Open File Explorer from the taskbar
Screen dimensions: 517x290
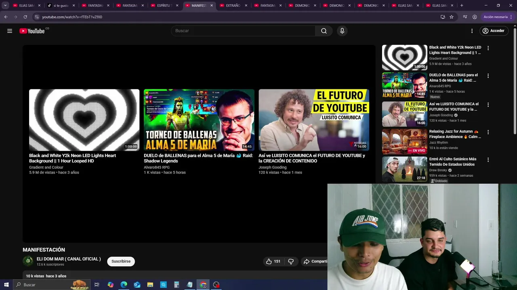[x=150, y=285]
